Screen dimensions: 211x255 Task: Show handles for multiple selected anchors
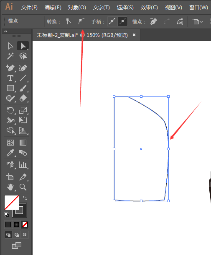tap(112, 21)
